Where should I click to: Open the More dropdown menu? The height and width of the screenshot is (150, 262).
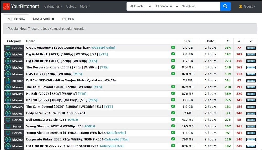click(x=85, y=7)
